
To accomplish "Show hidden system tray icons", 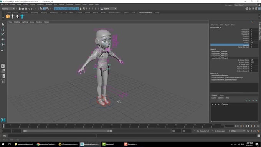I will coord(232,144).
